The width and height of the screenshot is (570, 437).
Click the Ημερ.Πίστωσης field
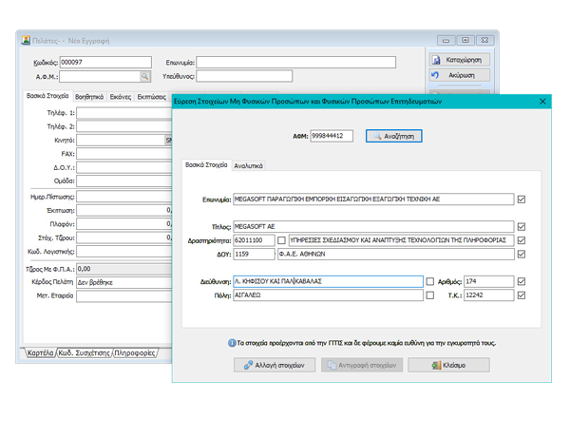123,197
